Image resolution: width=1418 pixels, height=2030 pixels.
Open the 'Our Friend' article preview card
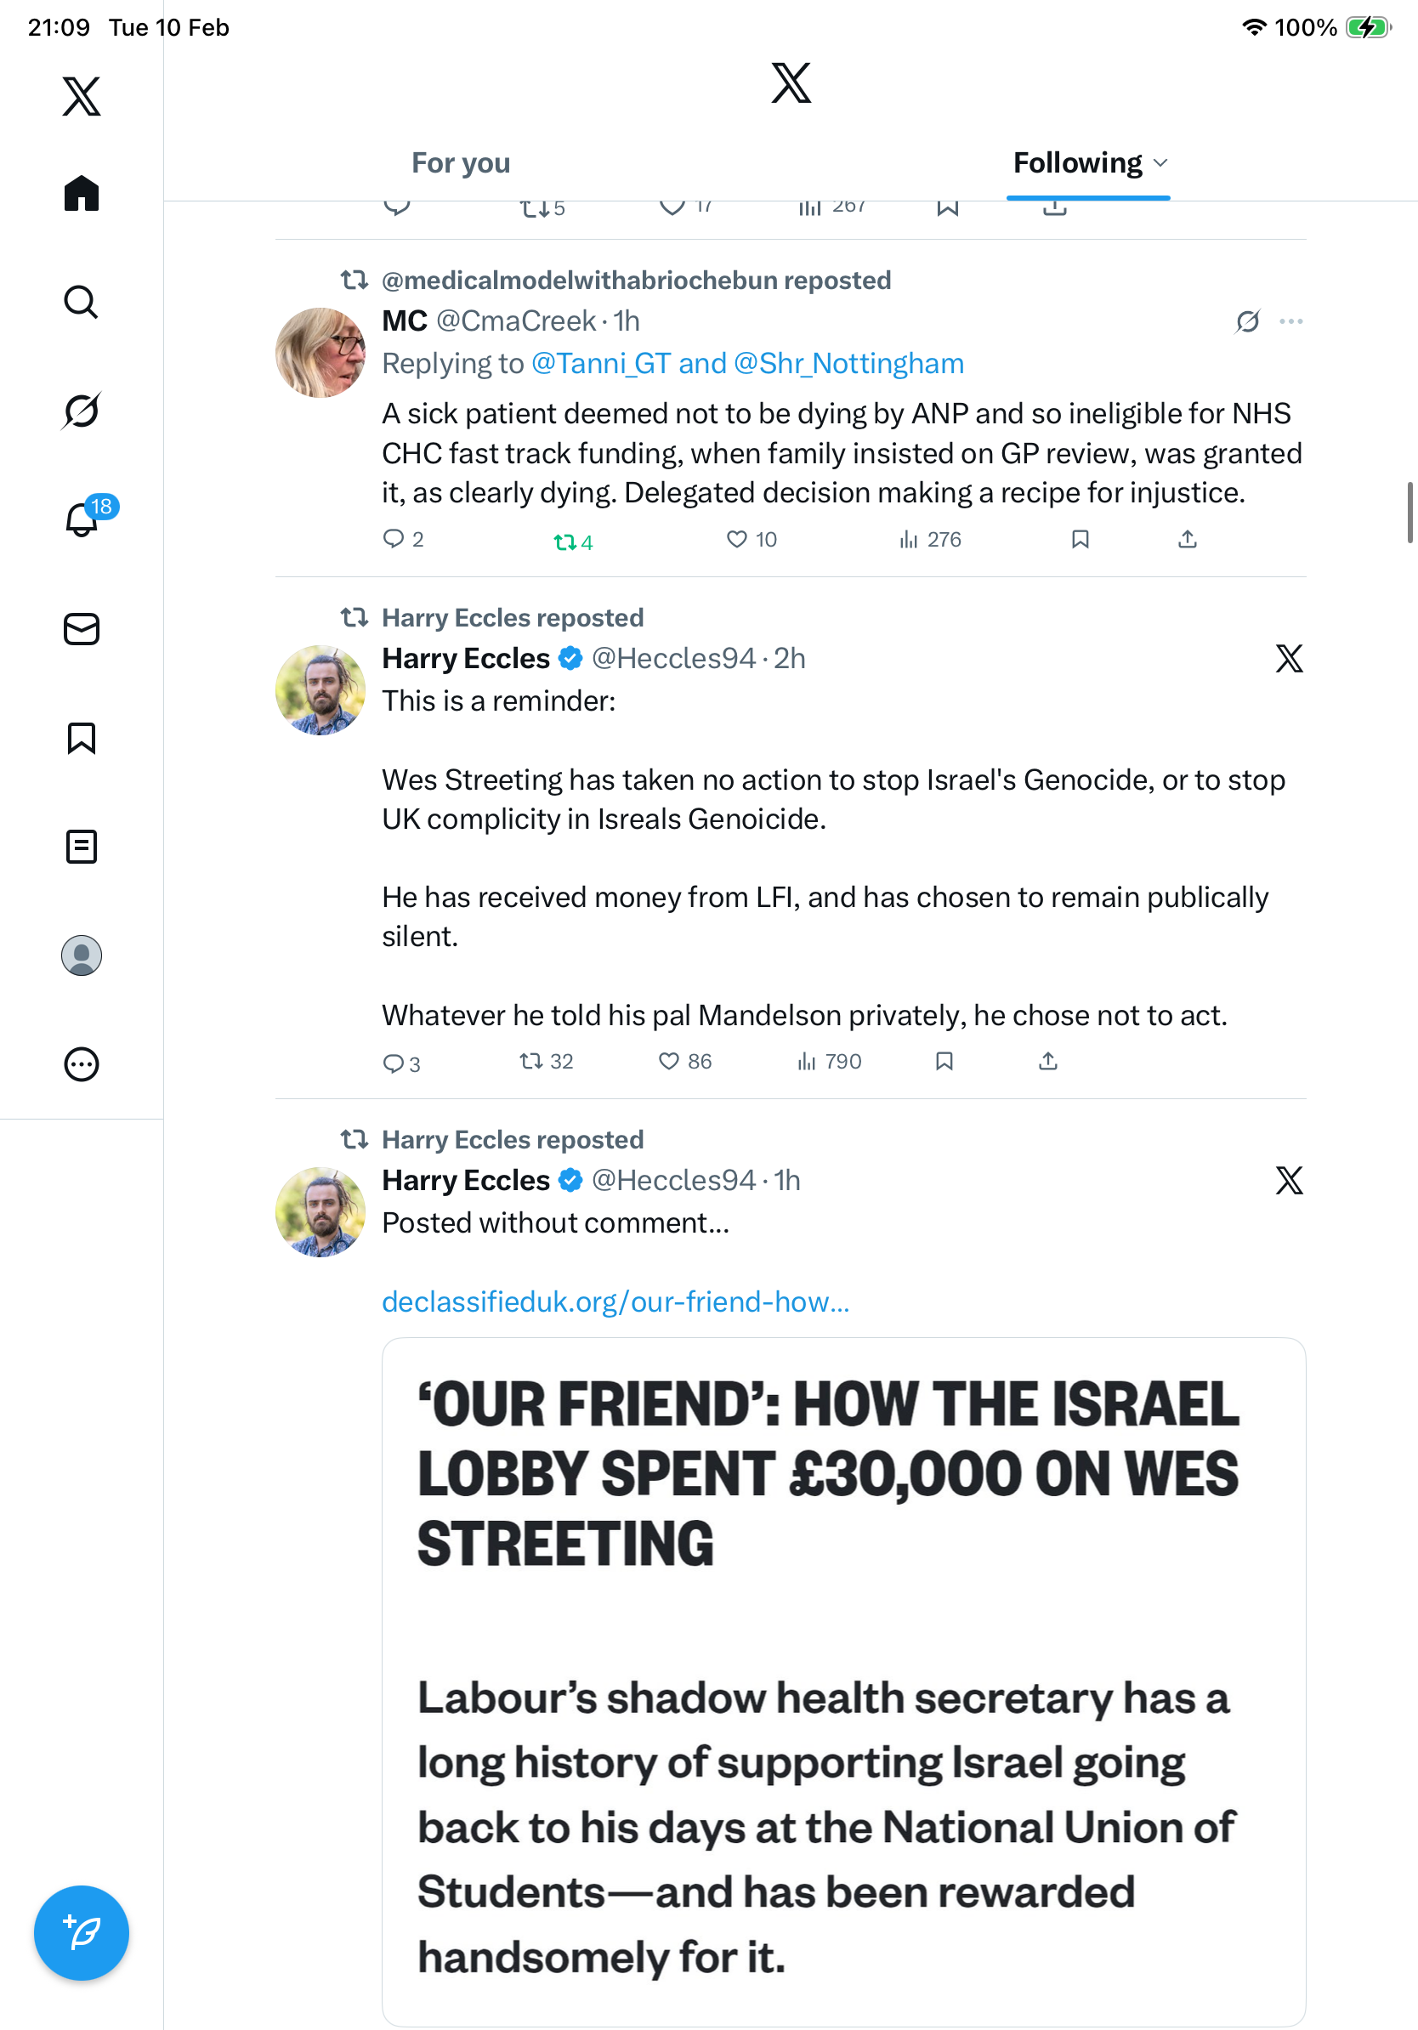coord(843,1680)
